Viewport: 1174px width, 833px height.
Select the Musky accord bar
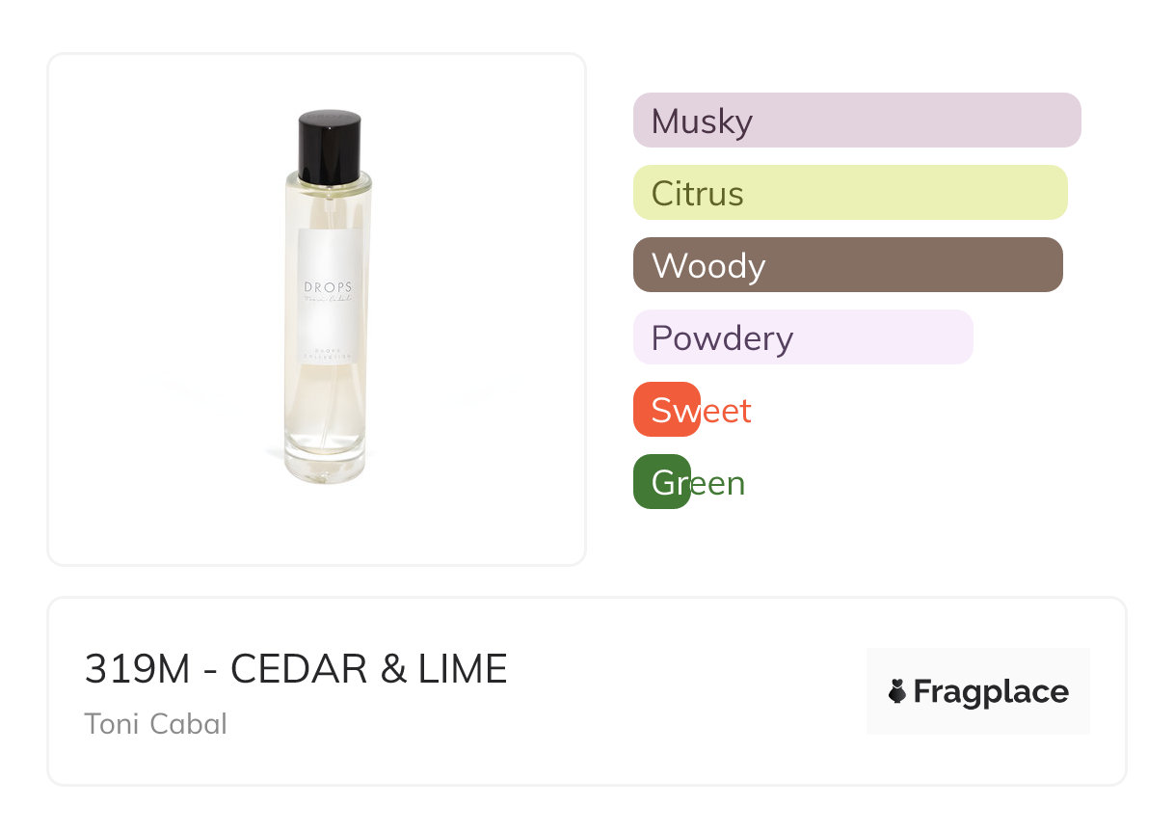(856, 121)
